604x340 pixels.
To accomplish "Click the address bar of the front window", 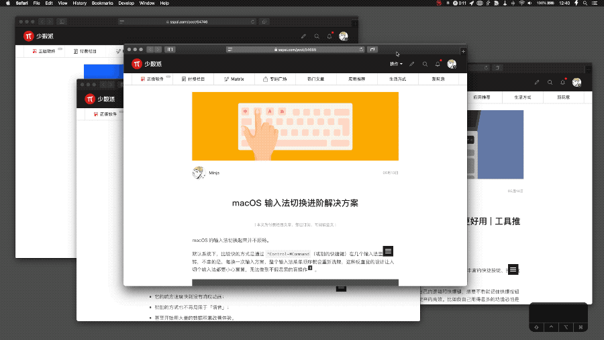I will tap(295, 50).
